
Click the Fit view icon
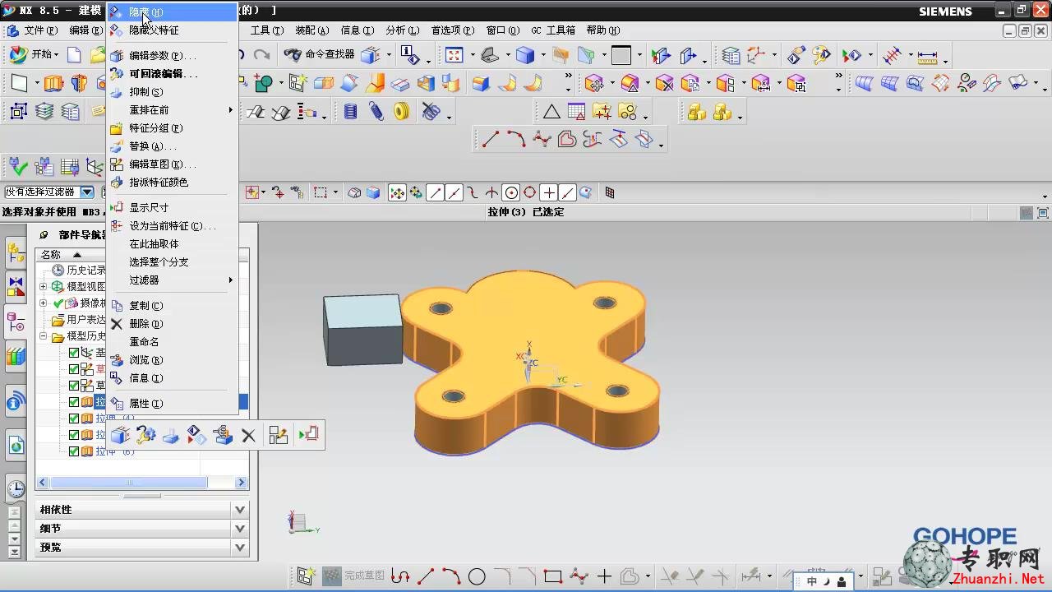454,55
